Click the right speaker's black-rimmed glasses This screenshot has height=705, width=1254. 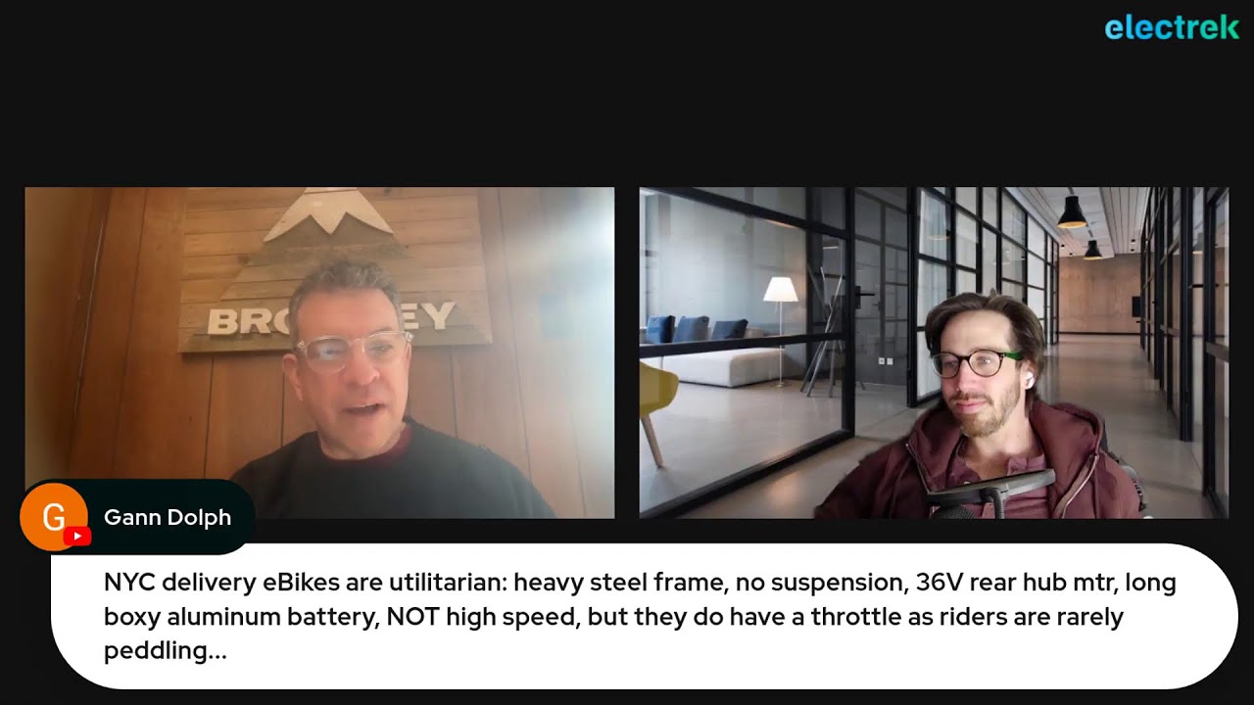tap(975, 363)
